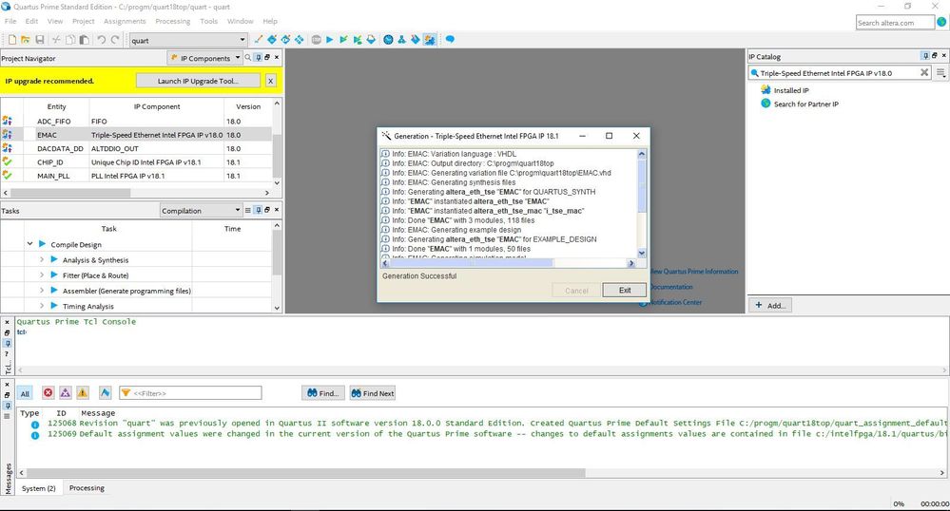Open the Assignments menu
Screen dimensions: 950x511
(x=125, y=21)
